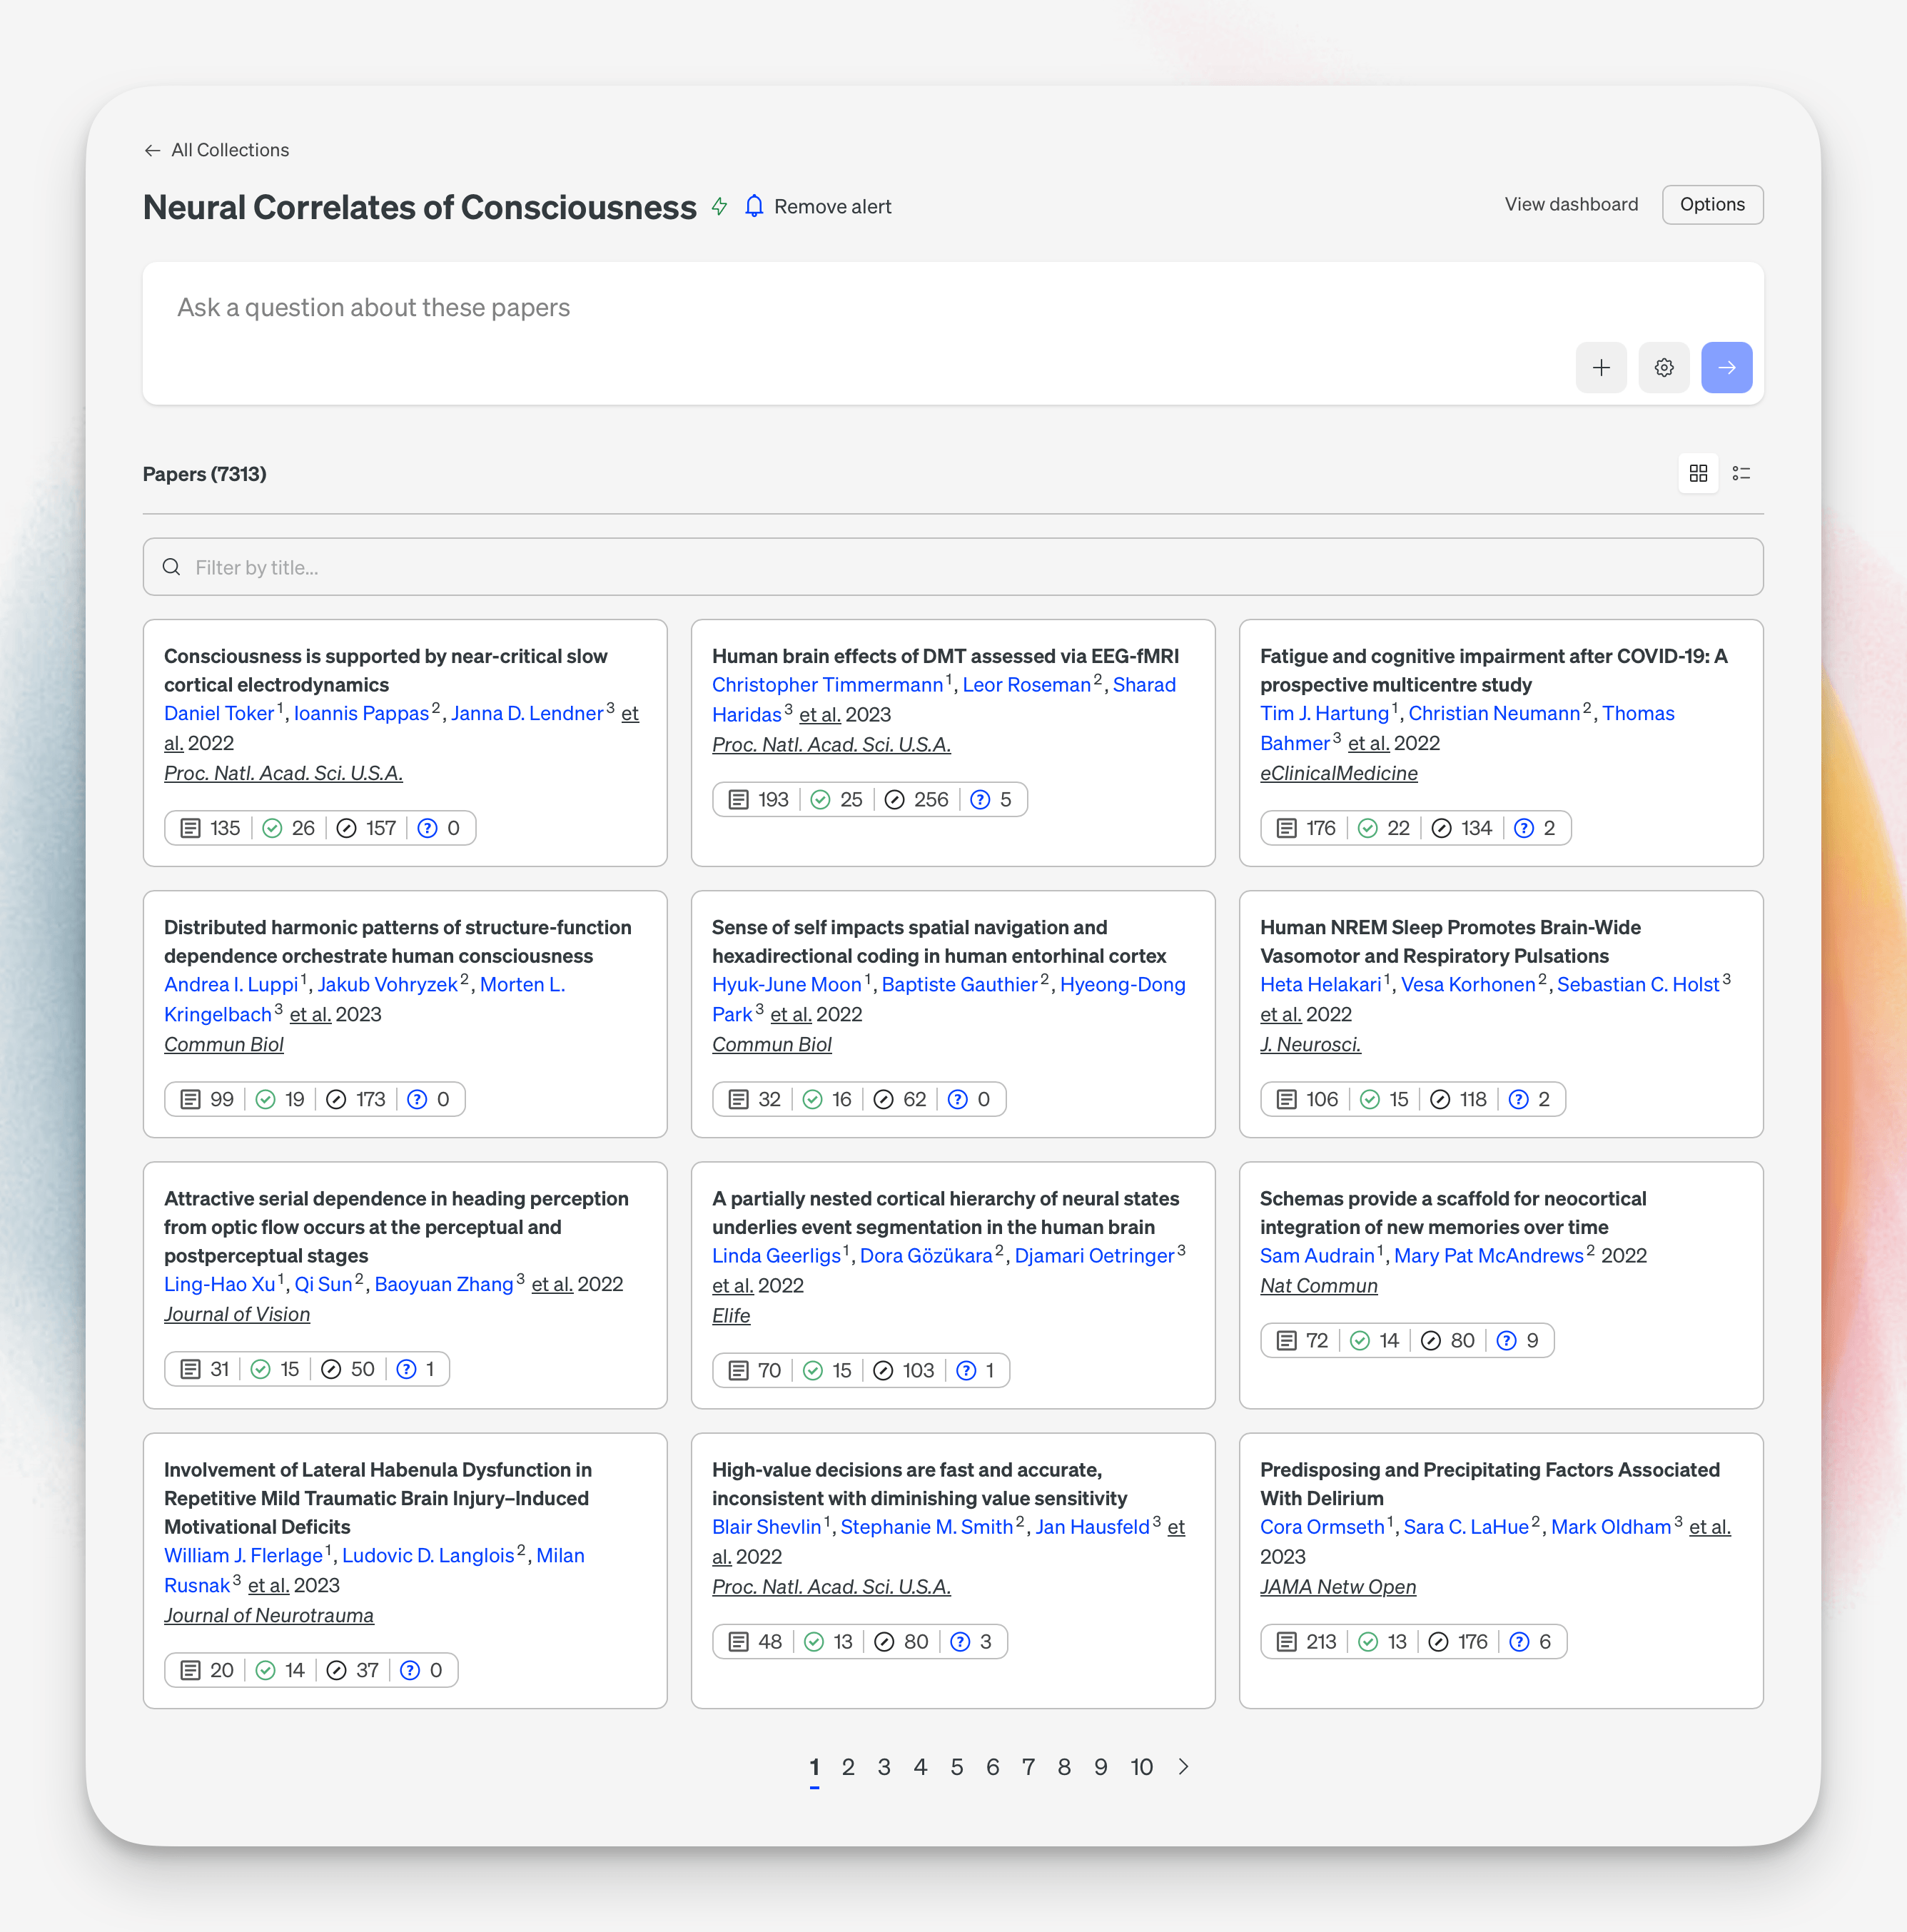Go to page 3 of papers
Viewport: 1907px width, 1932px height.
pyautogui.click(x=884, y=1767)
